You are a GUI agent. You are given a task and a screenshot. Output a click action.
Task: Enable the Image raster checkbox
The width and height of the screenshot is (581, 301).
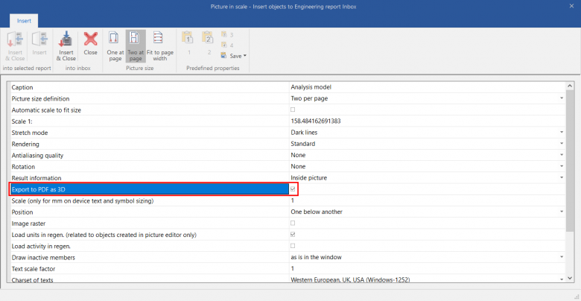(293, 224)
